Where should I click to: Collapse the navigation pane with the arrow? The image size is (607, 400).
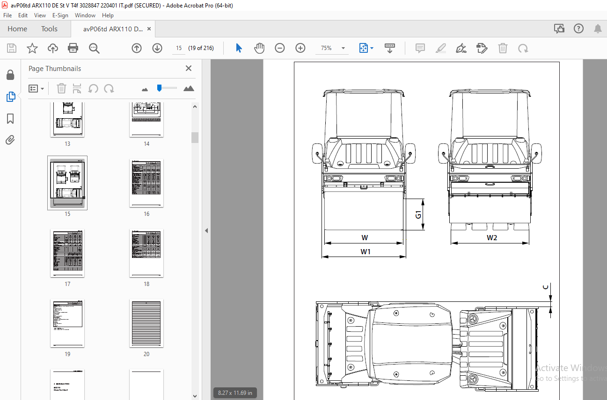(206, 230)
